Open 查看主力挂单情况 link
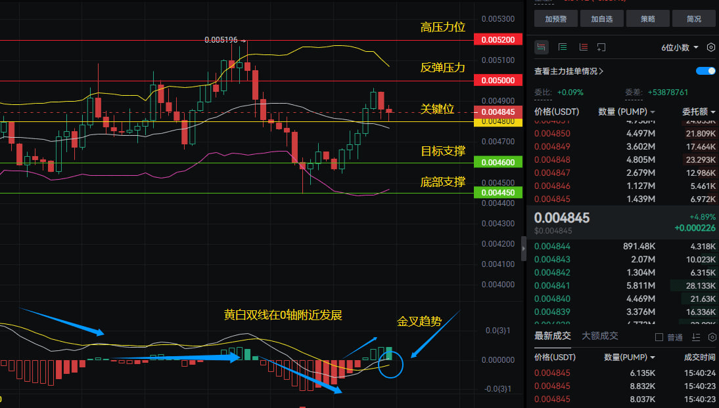Viewport: 719px width, 408px height. click(x=568, y=71)
